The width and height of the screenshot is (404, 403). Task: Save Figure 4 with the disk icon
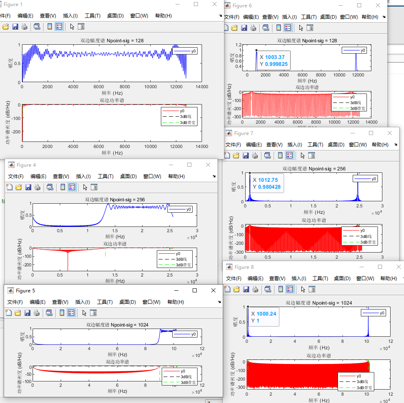(28, 187)
